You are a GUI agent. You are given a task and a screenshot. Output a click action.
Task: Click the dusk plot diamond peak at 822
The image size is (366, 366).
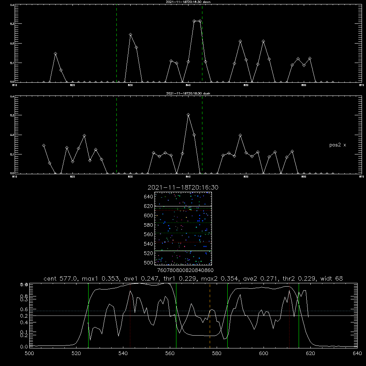[84, 136]
